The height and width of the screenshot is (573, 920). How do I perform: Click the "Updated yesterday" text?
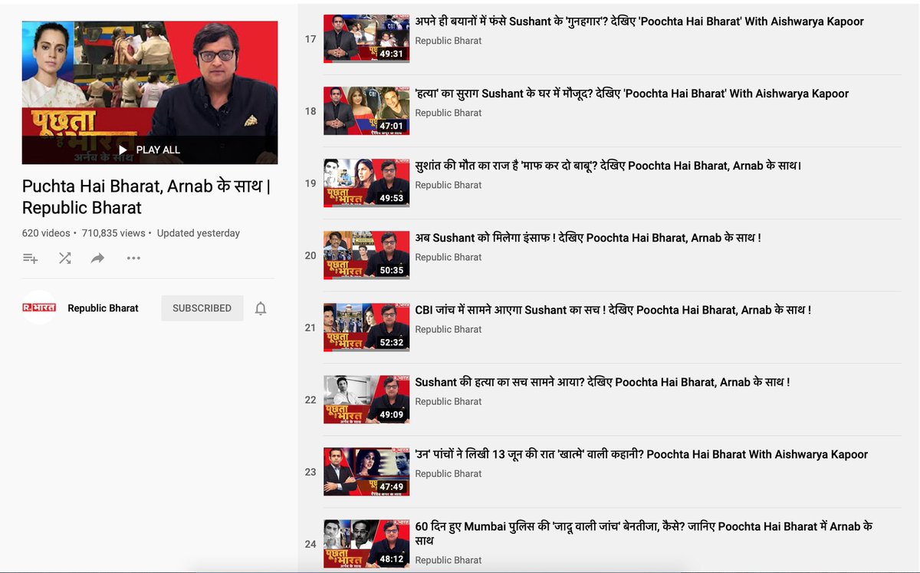[199, 233]
